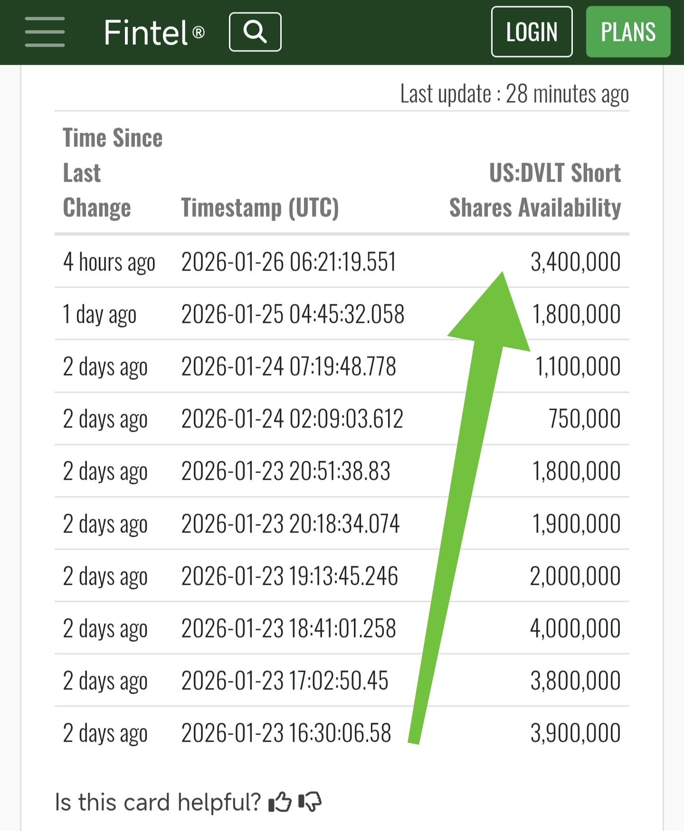Select the Timestamp (UTC) column header
The height and width of the screenshot is (831, 684).
point(260,208)
